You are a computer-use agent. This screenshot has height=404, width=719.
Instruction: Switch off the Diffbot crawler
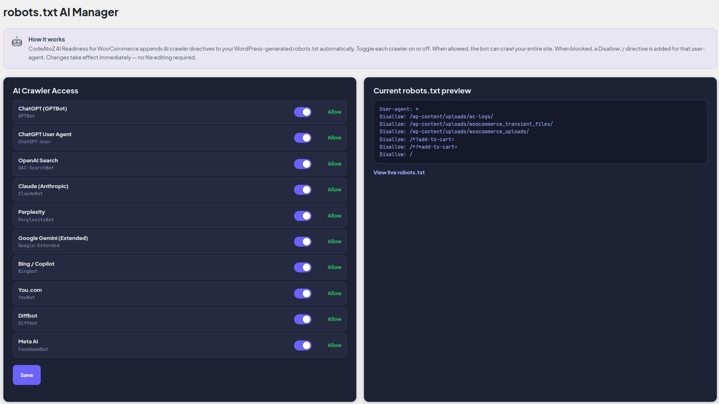[x=303, y=319]
